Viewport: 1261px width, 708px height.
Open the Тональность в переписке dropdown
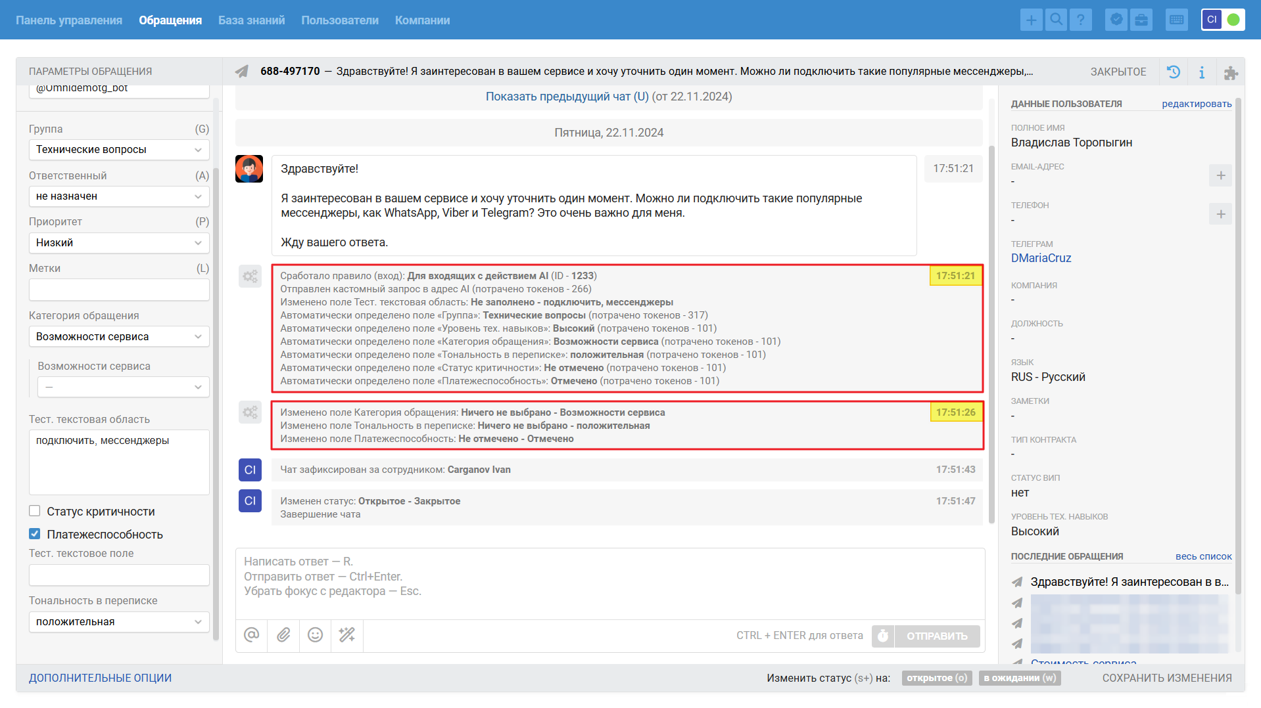point(119,622)
